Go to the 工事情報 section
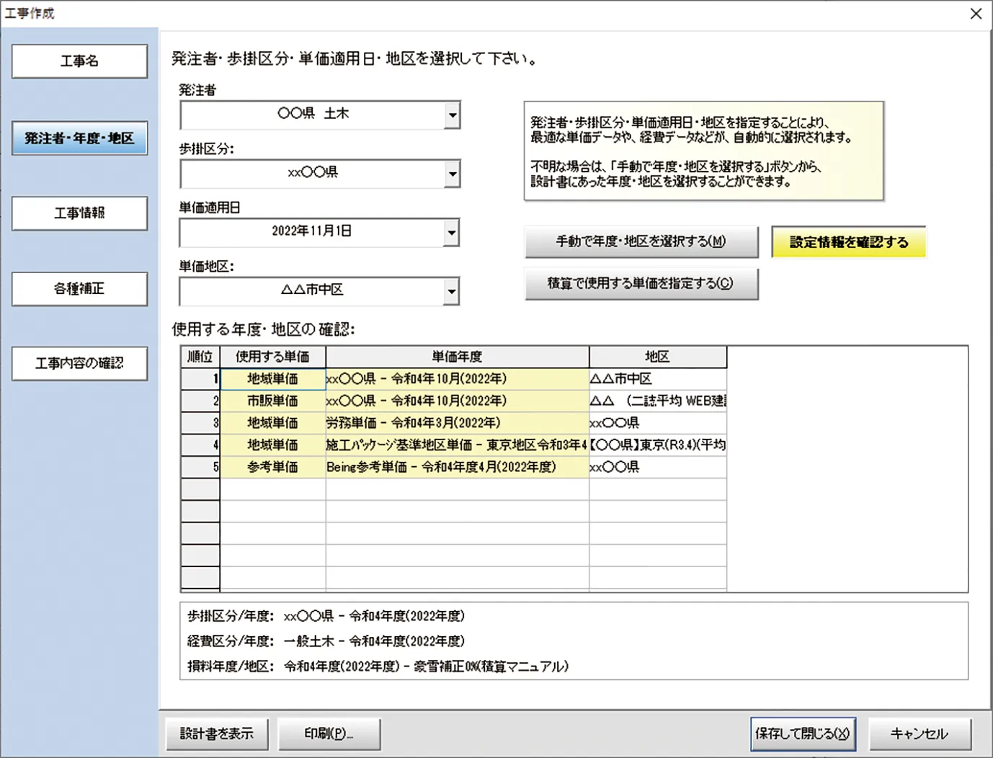The image size is (993, 758). (x=79, y=213)
